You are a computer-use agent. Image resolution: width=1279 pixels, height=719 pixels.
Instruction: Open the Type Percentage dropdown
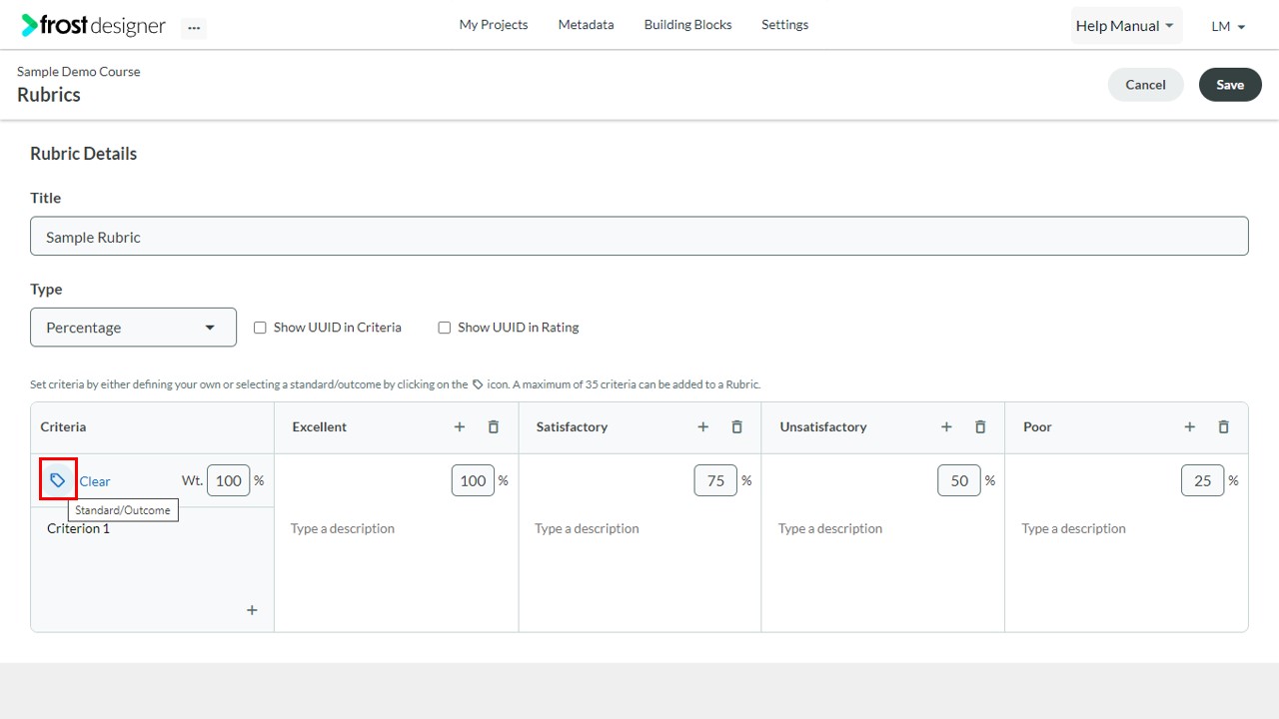[x=133, y=328]
